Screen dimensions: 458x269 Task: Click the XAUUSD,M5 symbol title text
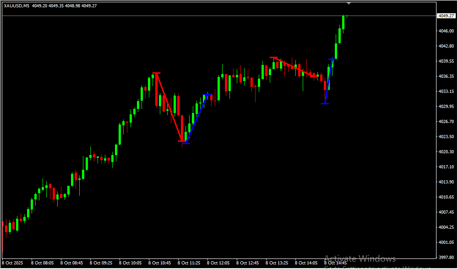click(x=16, y=5)
